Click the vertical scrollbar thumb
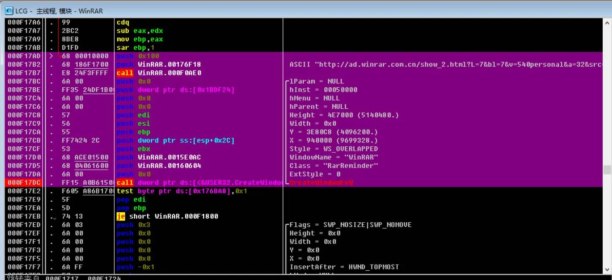 tap(607, 170)
